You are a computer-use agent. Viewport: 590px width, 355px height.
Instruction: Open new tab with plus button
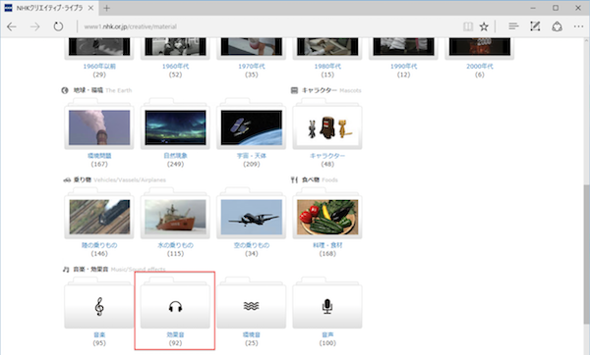pos(107,8)
